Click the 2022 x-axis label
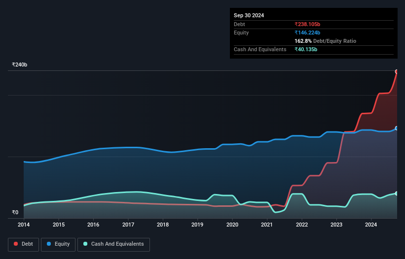This screenshot has height=259, width=405. [302, 225]
